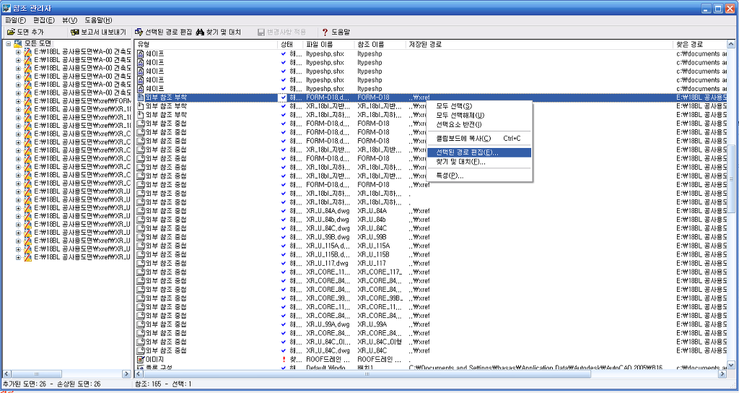Click the red question mark 도움말 icon

point(325,32)
